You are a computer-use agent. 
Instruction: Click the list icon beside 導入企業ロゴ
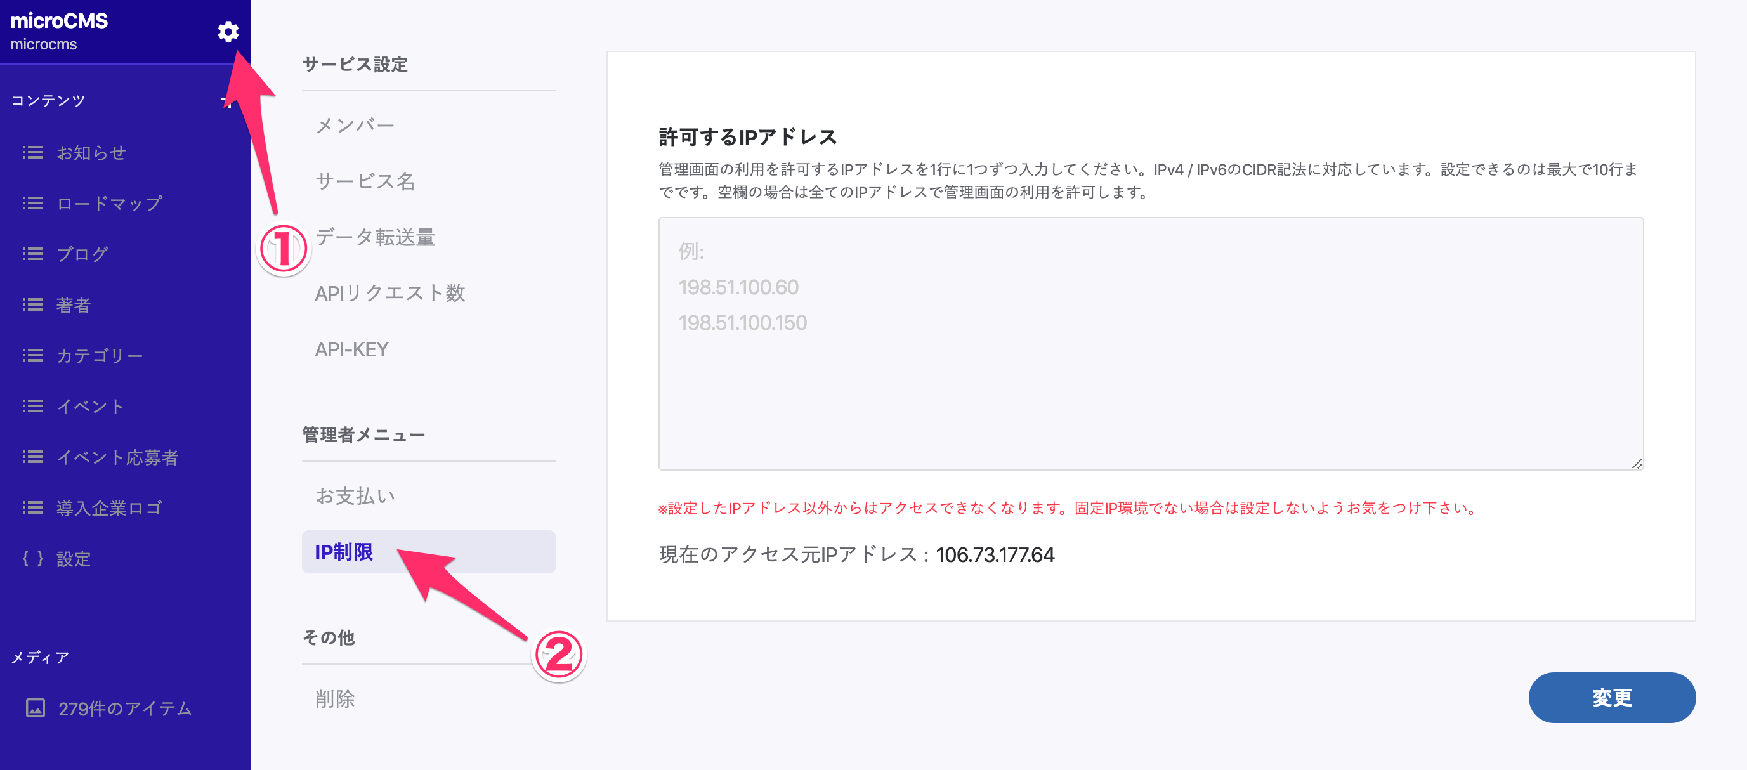click(32, 507)
